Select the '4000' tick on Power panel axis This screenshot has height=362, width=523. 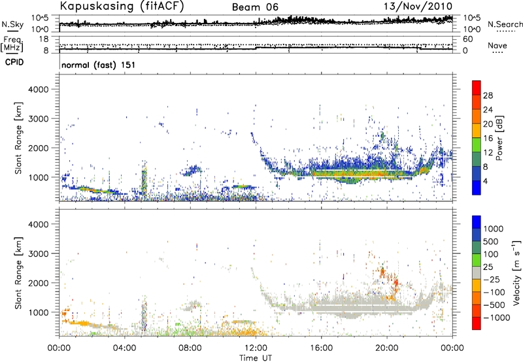point(39,90)
